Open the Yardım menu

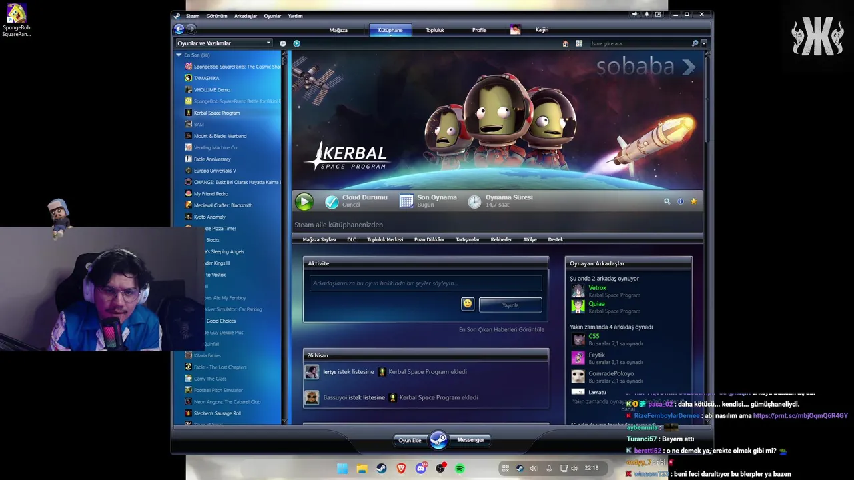pyautogui.click(x=295, y=16)
